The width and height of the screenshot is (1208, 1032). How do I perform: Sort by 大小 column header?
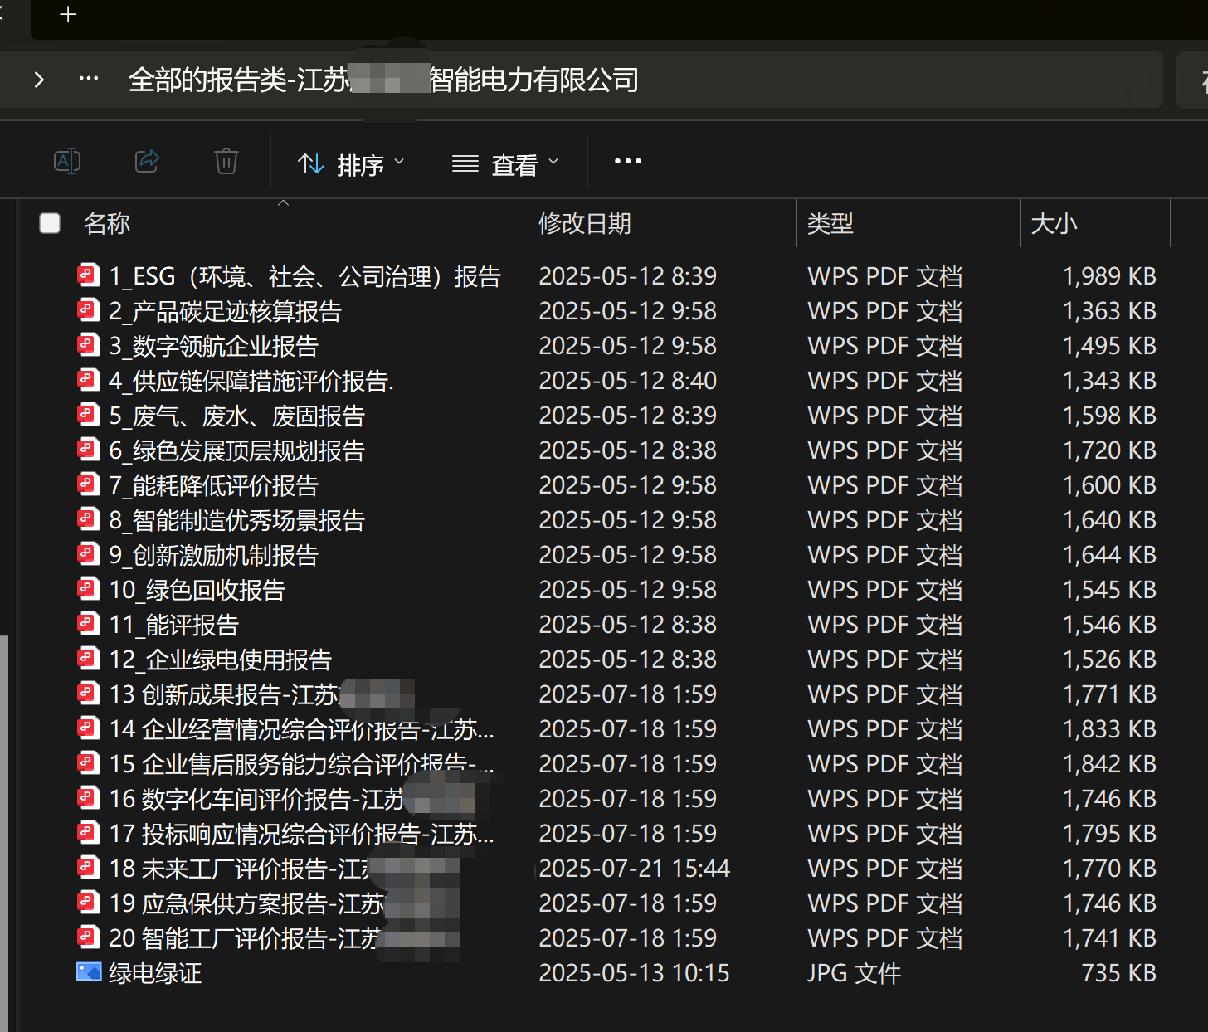click(1054, 223)
